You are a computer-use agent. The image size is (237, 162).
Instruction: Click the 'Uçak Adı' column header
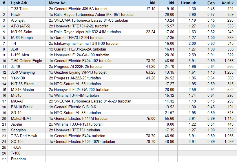point(27,3)
